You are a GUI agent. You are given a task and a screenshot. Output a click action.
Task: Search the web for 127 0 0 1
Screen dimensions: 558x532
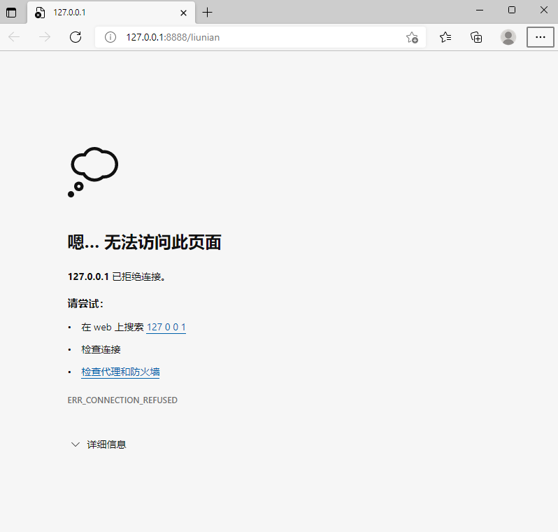pos(166,327)
